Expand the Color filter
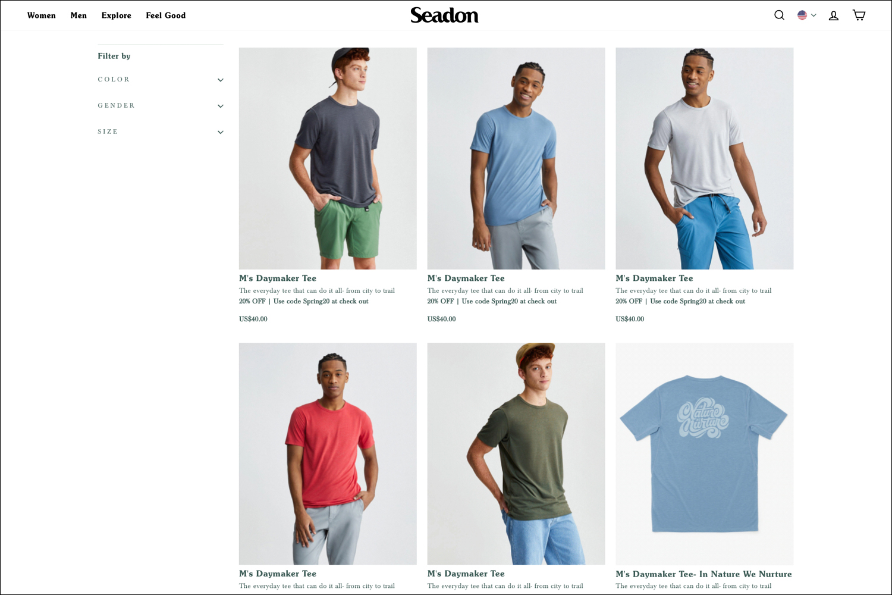Viewport: 892px width, 595px height. click(x=161, y=80)
